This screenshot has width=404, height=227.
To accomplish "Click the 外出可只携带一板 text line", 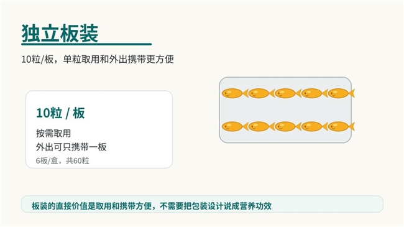I will click(71, 147).
